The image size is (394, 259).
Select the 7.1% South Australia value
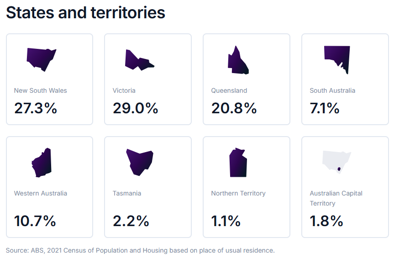325,108
